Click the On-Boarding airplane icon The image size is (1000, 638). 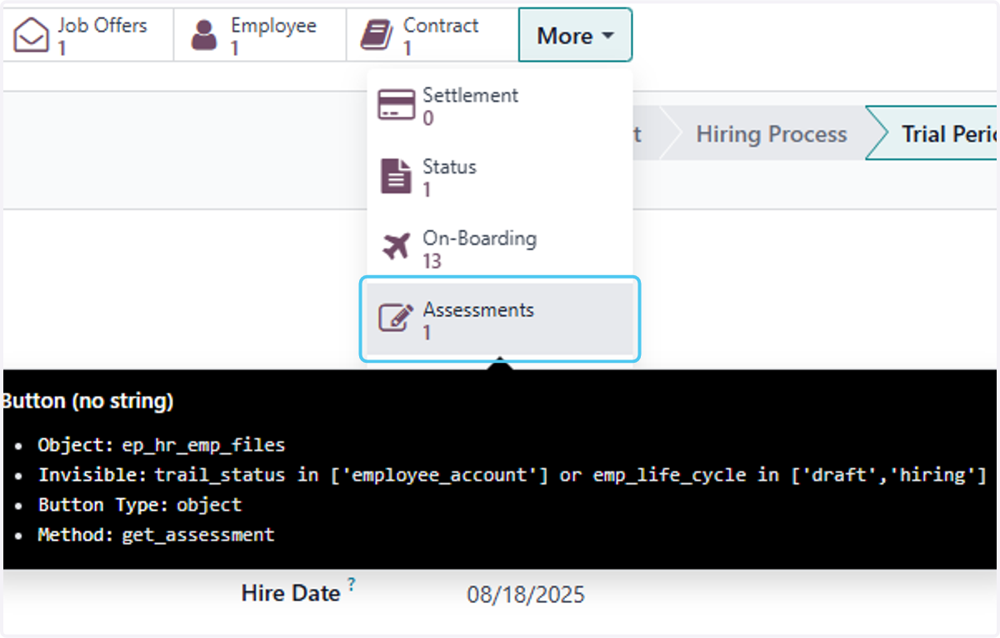coord(396,248)
